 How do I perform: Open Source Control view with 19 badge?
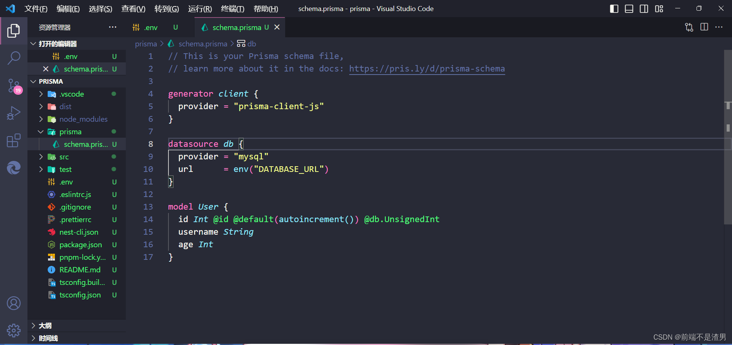(14, 86)
